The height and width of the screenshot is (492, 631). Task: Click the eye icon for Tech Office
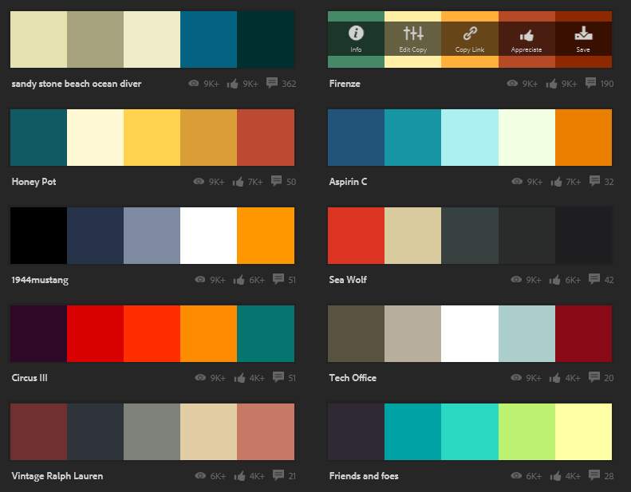coord(516,378)
